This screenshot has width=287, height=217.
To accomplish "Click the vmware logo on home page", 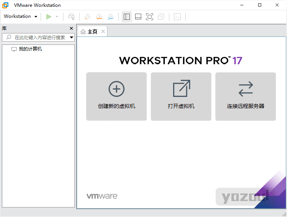I will [x=102, y=196].
